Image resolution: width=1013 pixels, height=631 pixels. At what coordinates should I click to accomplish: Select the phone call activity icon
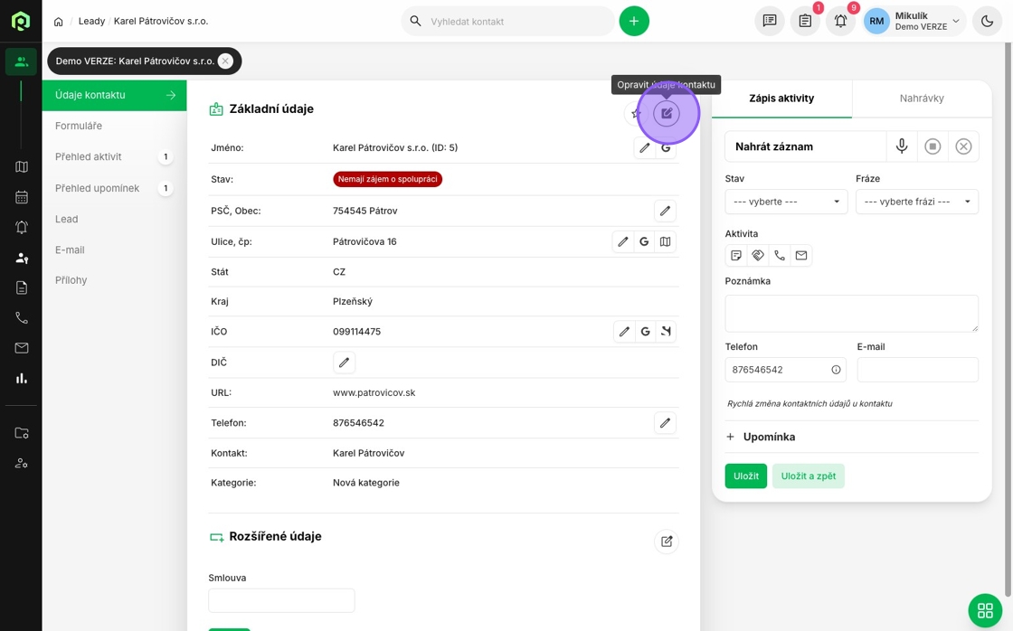pyautogui.click(x=780, y=256)
